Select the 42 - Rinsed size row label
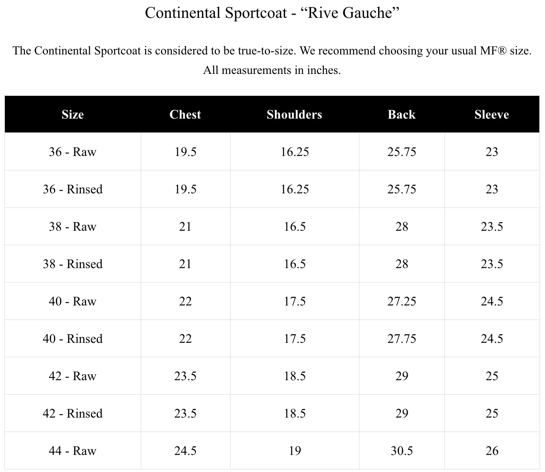 pyautogui.click(x=73, y=414)
